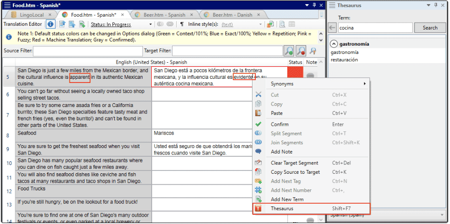Click the document preview magnifier toolbar icon
450x224 pixels.
283,24
